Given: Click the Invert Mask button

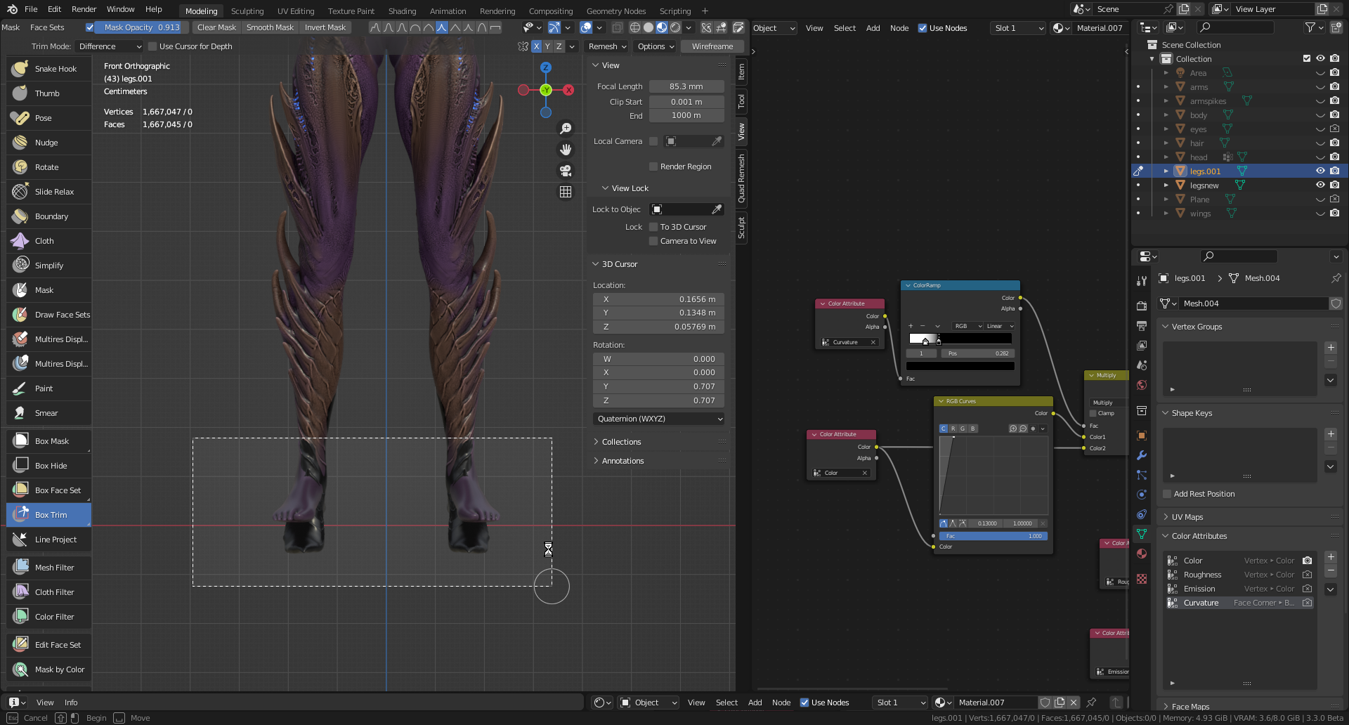Looking at the screenshot, I should [325, 27].
